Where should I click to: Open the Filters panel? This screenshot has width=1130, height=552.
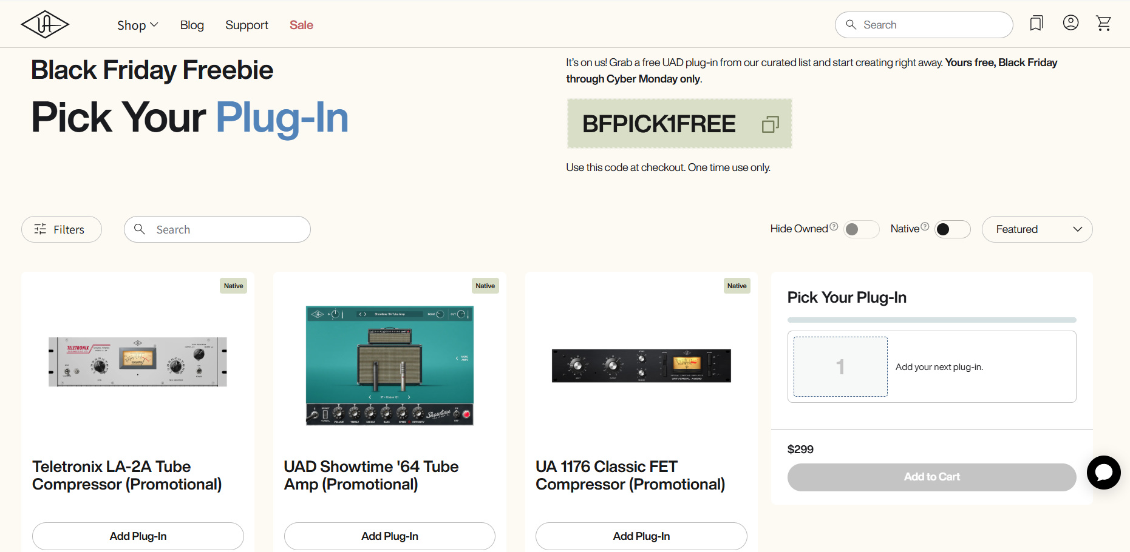point(61,229)
